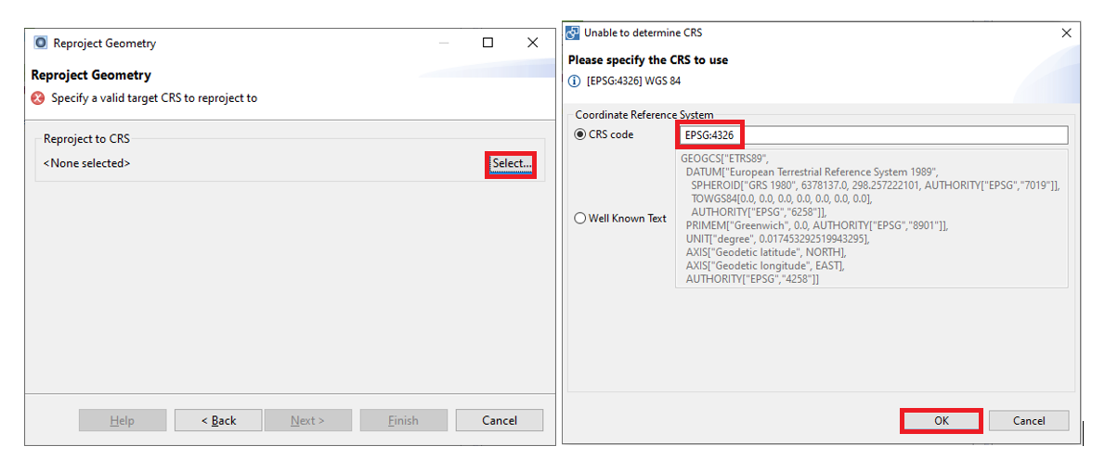
Task: Click the final AUTHORITY["EPSG","4258"]] line
Action: (x=753, y=279)
